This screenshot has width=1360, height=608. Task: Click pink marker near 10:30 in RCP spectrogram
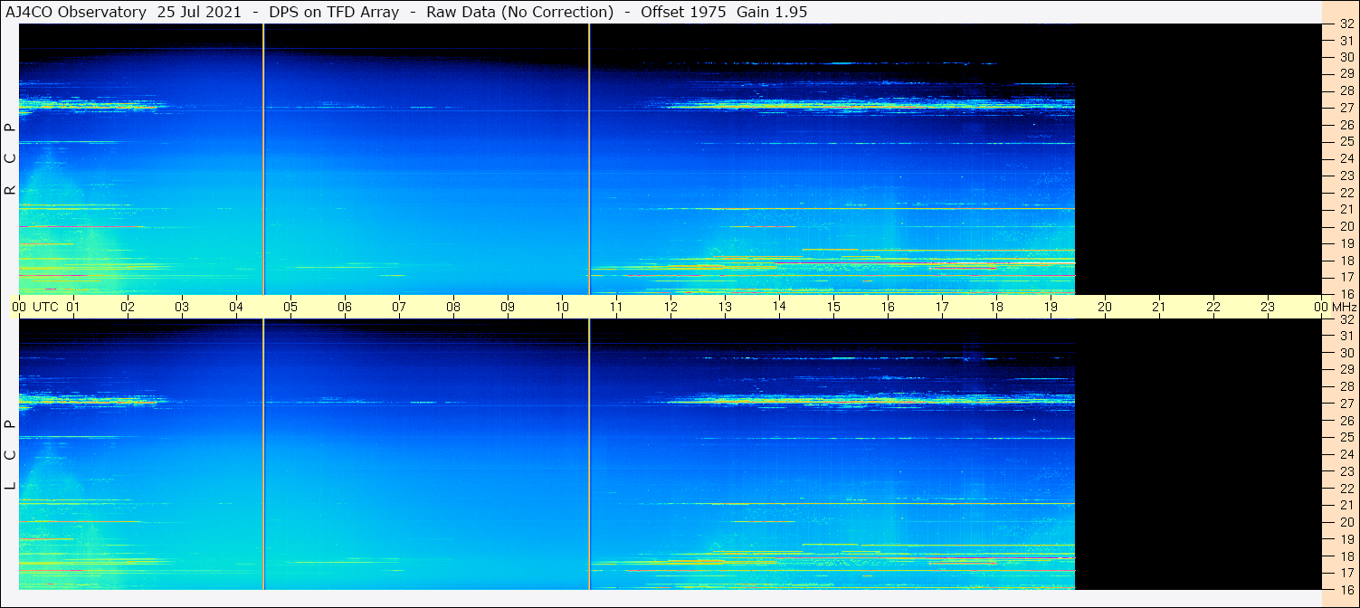click(x=589, y=158)
